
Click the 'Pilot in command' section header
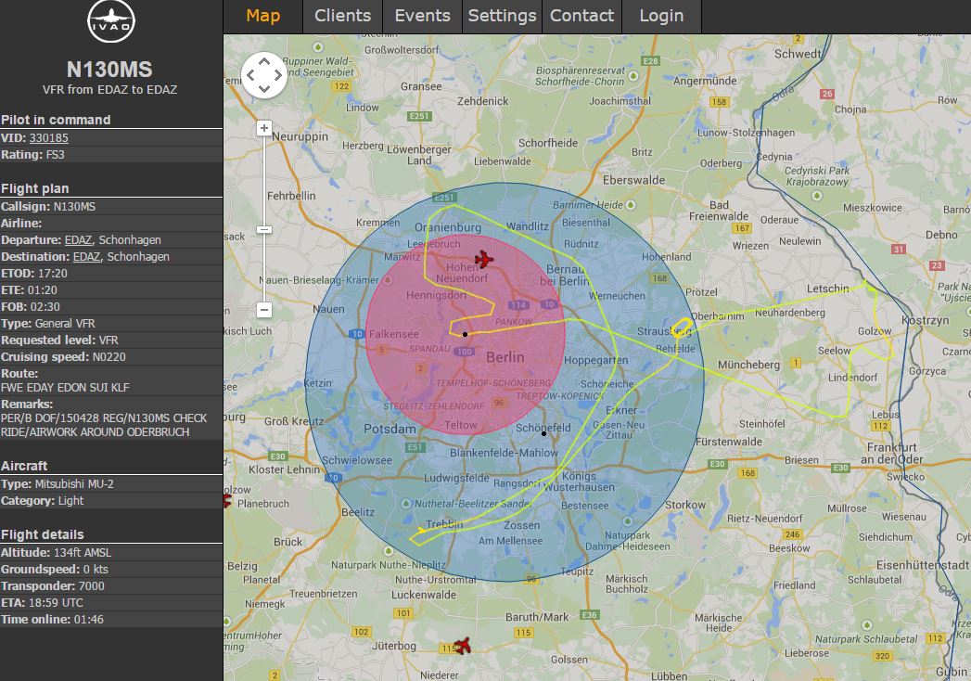click(56, 121)
